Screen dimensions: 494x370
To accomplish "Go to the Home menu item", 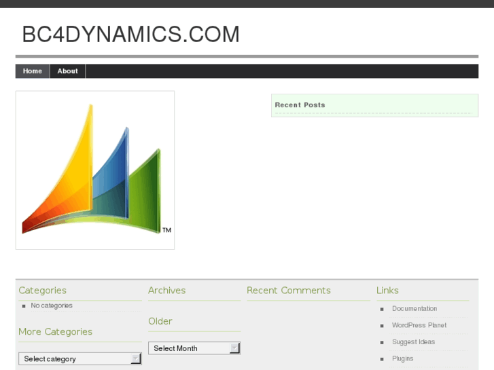I will tap(33, 71).
